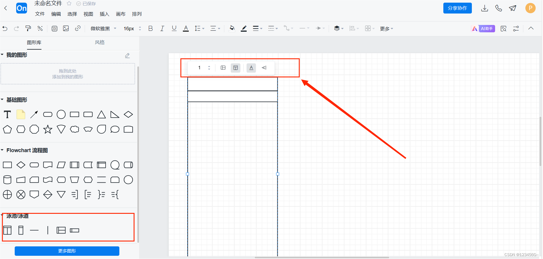Star the unnamed file as favorite
Image resolution: width=543 pixels, height=259 pixels.
69,4
